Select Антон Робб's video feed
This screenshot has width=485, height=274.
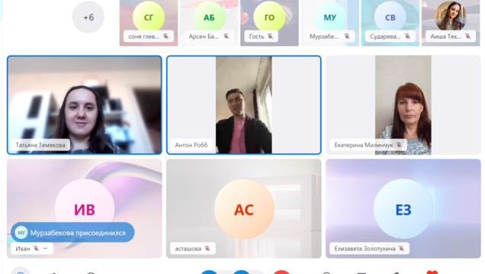click(x=244, y=105)
